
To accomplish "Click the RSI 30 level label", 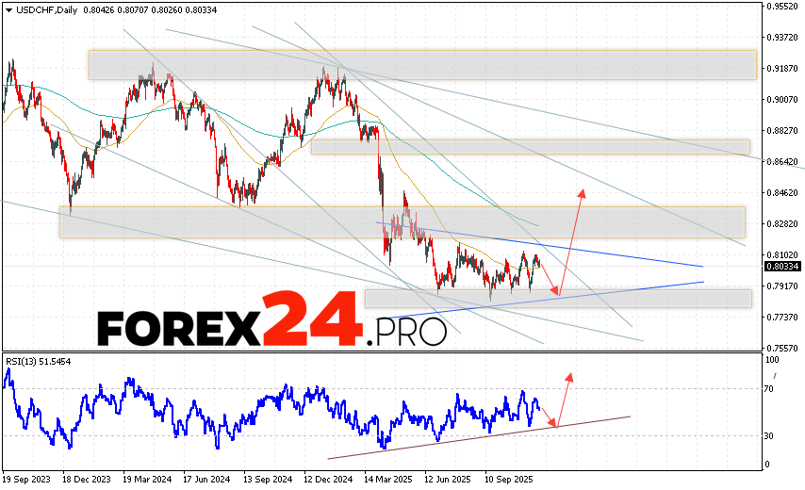I will tap(770, 435).
